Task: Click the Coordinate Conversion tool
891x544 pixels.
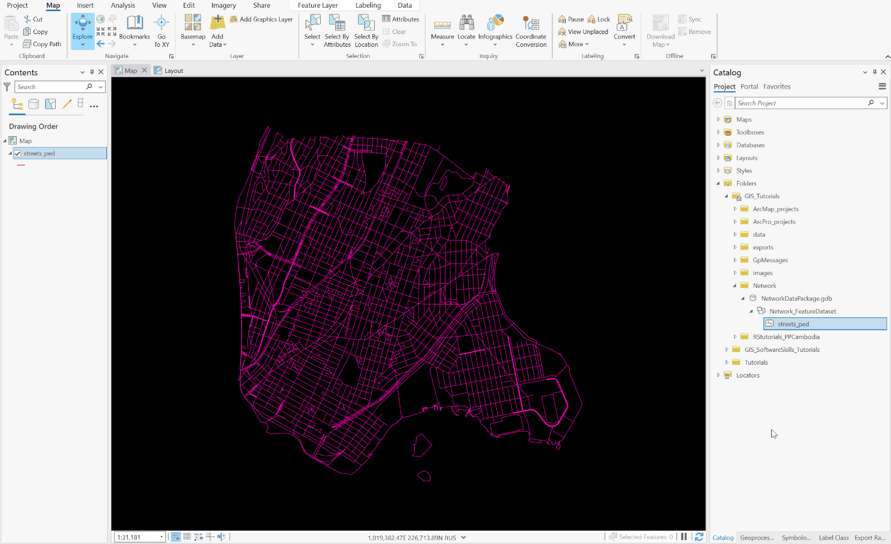Action: click(x=530, y=31)
